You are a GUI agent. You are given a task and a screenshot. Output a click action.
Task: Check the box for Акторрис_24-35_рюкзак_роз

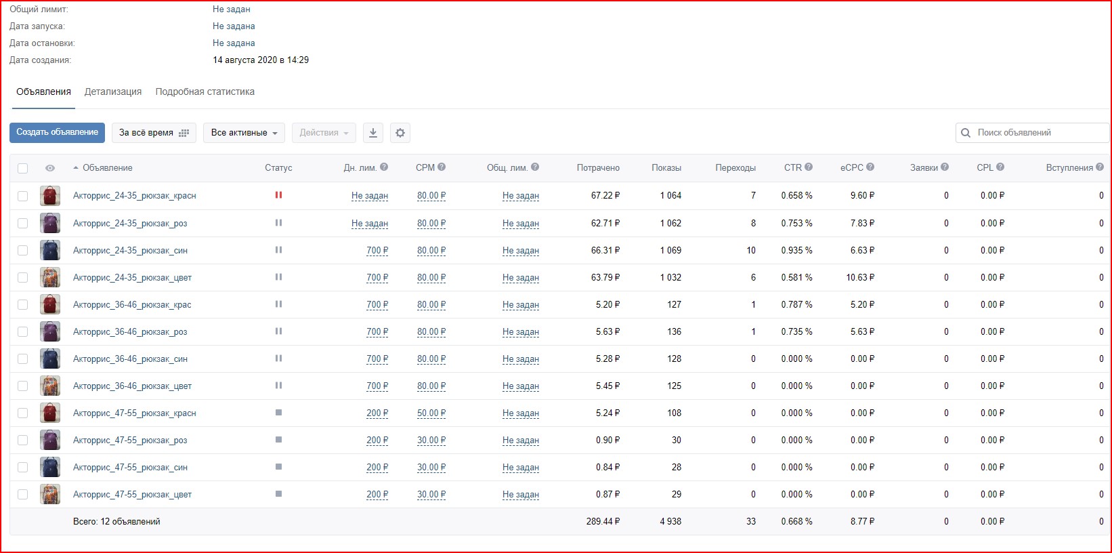tap(23, 223)
